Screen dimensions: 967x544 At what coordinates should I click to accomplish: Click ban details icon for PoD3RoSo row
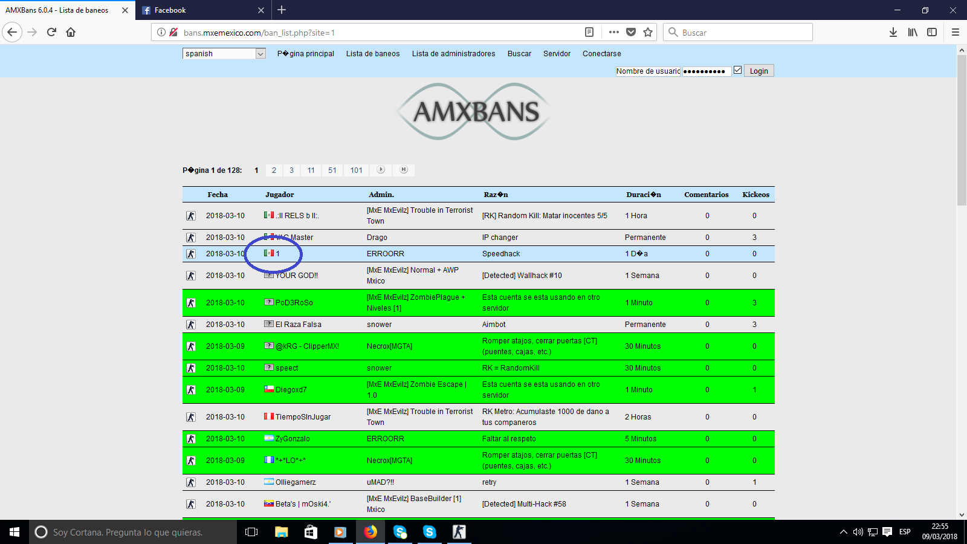click(x=191, y=303)
